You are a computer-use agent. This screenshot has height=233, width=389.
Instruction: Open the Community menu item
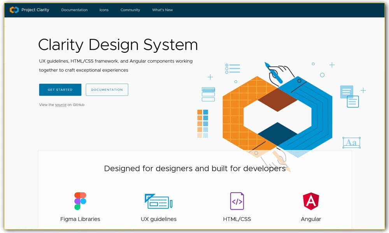130,10
